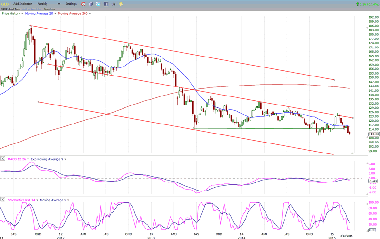The width and height of the screenshot is (380, 239).
Task: Share the chart via Facebook icon
Action: (105, 4)
